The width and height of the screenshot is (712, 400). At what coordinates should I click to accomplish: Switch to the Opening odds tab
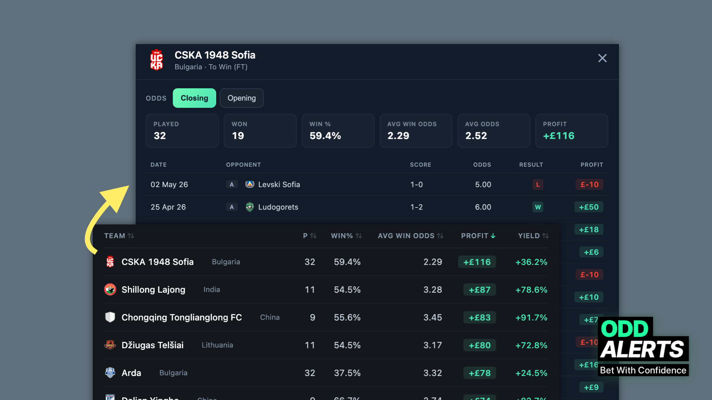click(241, 98)
